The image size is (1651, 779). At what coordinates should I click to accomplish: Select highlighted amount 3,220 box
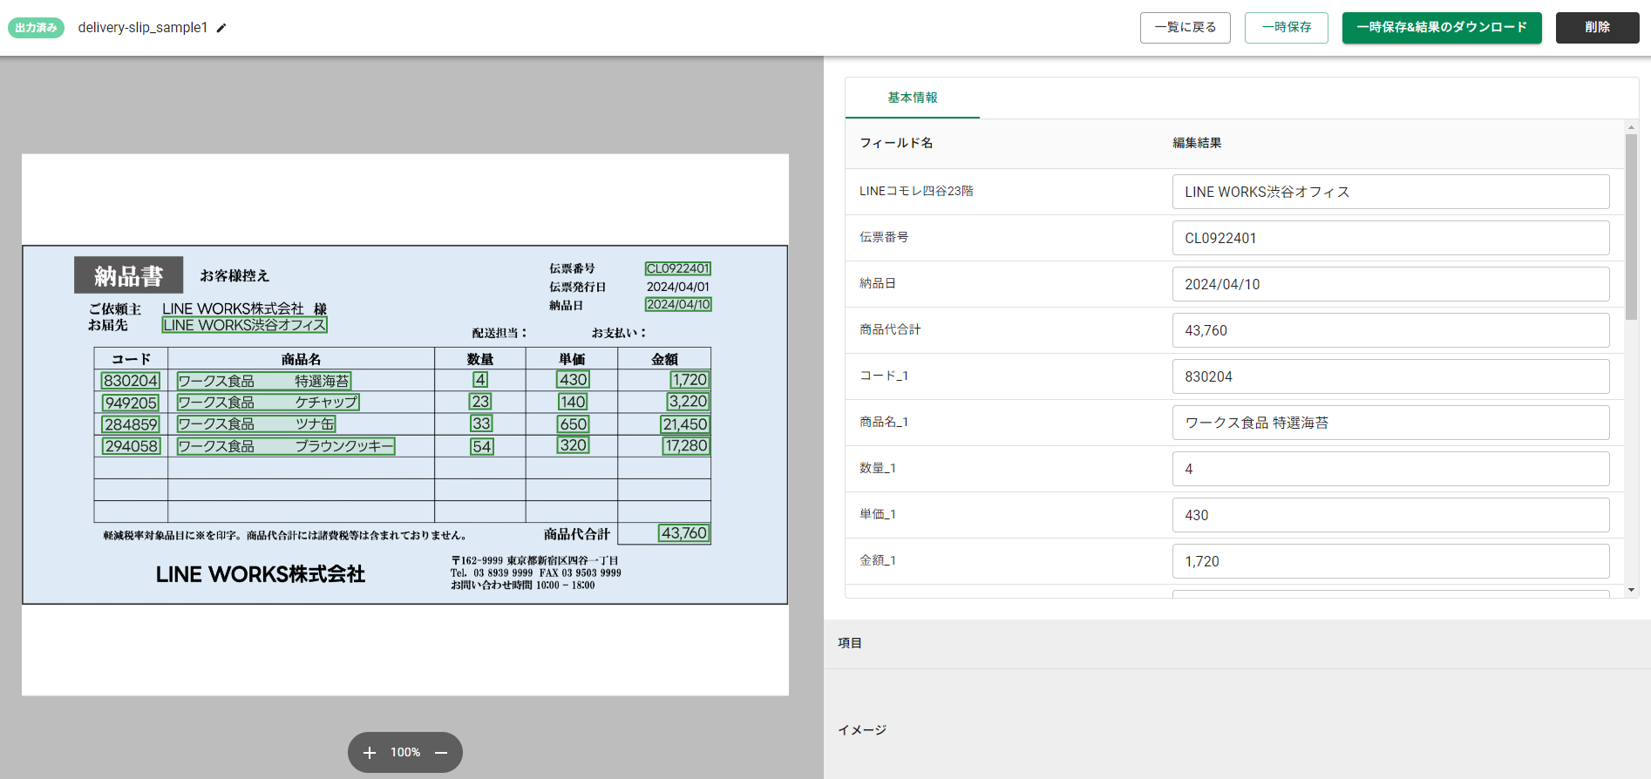pyautogui.click(x=688, y=402)
